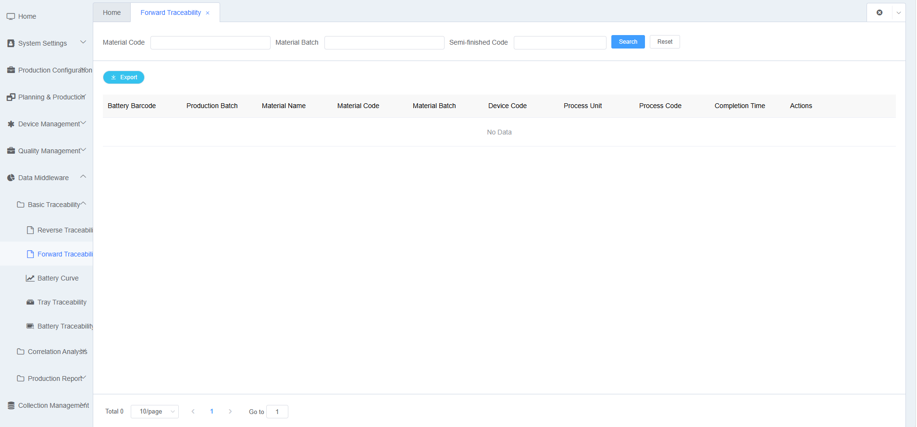Click the Total 0 count text

[x=114, y=412]
